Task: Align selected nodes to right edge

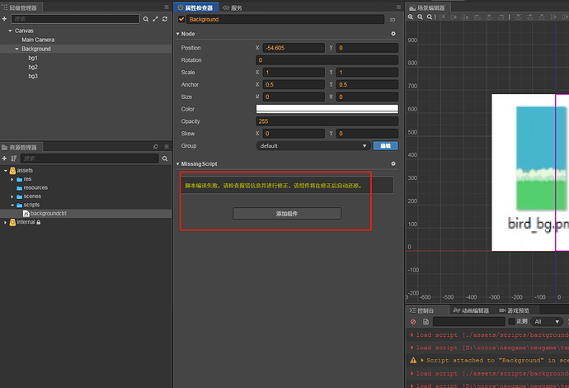Action: click(501, 17)
